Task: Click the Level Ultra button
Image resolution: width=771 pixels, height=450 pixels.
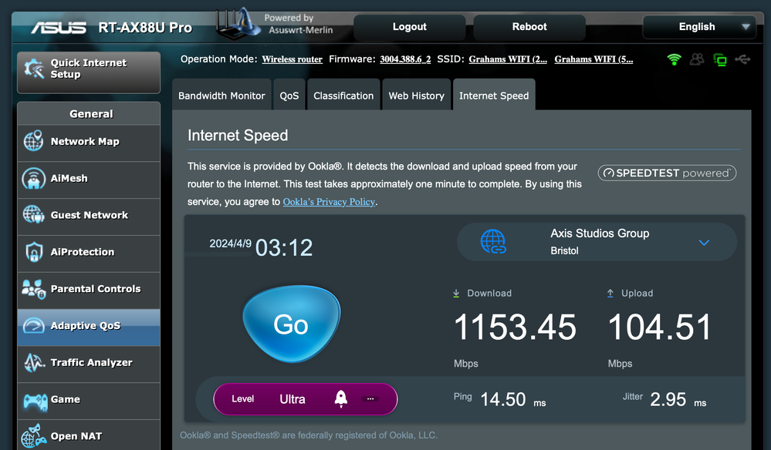Action: click(x=305, y=399)
